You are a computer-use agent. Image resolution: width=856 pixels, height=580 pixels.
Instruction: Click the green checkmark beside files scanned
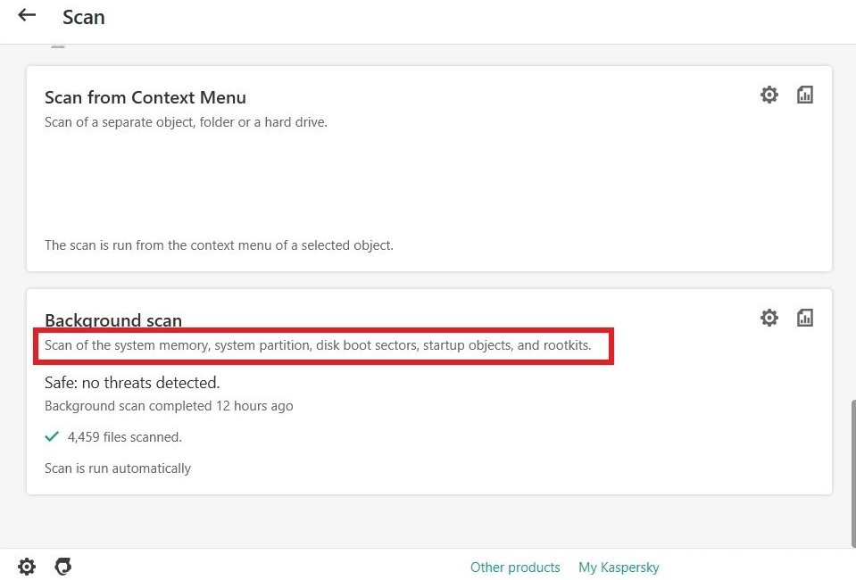pos(52,436)
